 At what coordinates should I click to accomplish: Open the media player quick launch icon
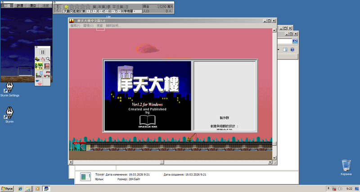tap(37, 188)
